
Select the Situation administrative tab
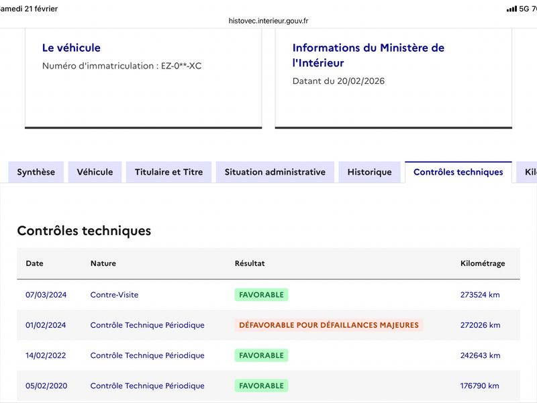coord(275,172)
